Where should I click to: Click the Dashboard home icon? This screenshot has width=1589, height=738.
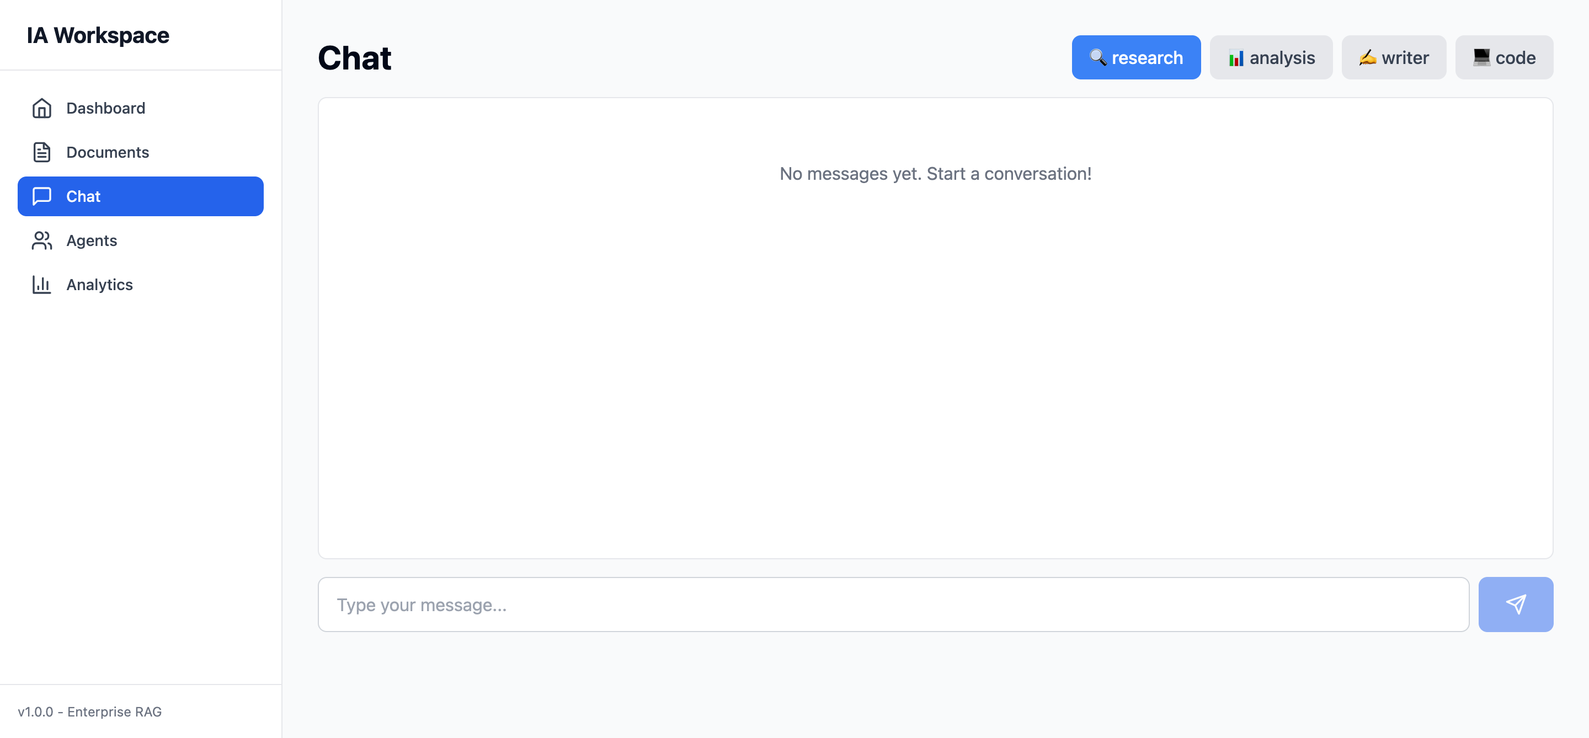coord(41,108)
